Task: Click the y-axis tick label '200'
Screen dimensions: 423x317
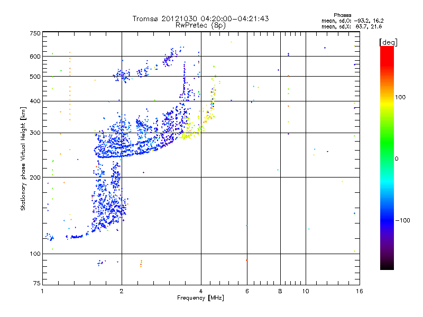Action: (35, 178)
